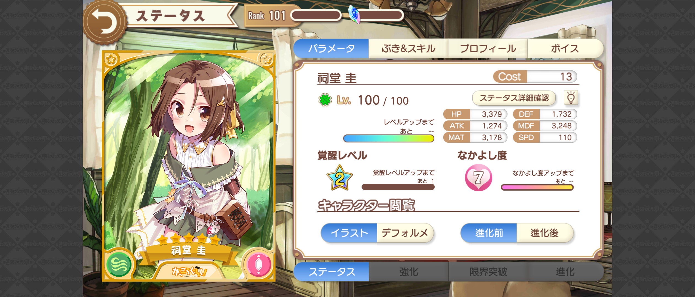Viewport: 695px width, 297px height.
Task: Open ステータス詳細確認 details
Action: coord(514,98)
